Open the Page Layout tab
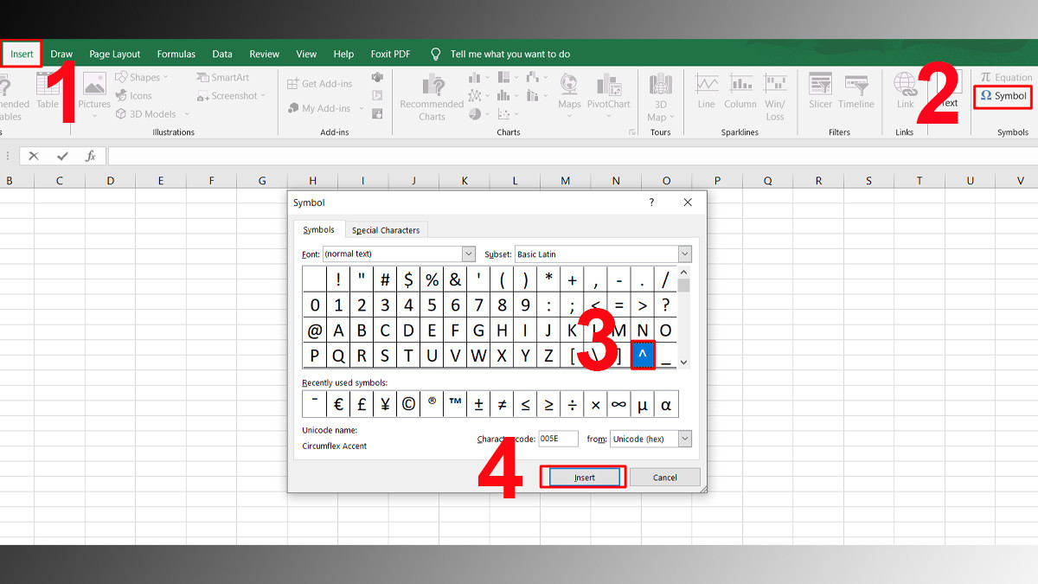Viewport: 1038px width, 584px height. coord(115,54)
